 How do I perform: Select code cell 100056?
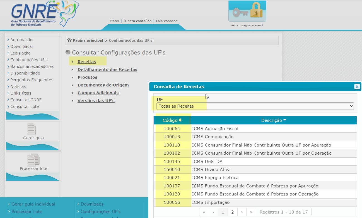point(172,202)
